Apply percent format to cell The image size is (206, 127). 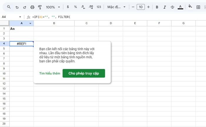[x=75, y=7]
